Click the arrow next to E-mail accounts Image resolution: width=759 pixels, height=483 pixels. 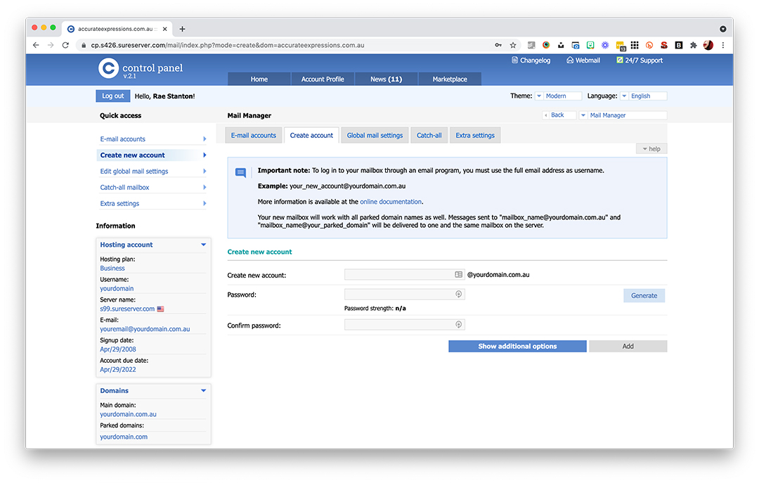click(205, 139)
